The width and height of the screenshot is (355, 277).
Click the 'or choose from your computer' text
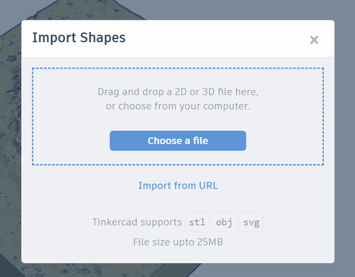(x=178, y=106)
